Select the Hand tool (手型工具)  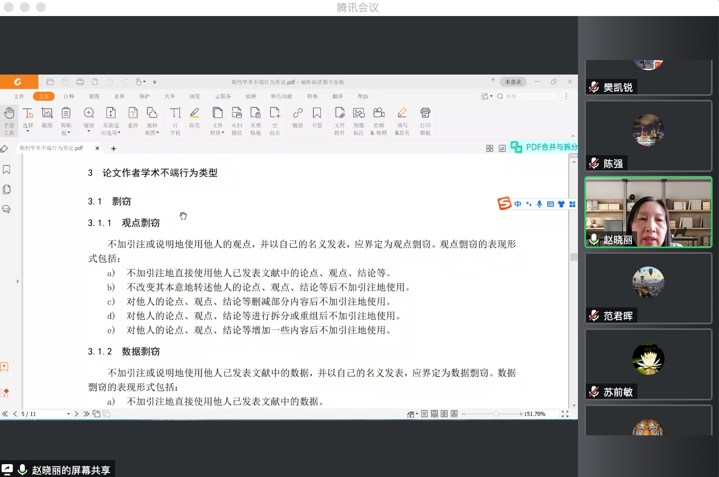(9, 120)
